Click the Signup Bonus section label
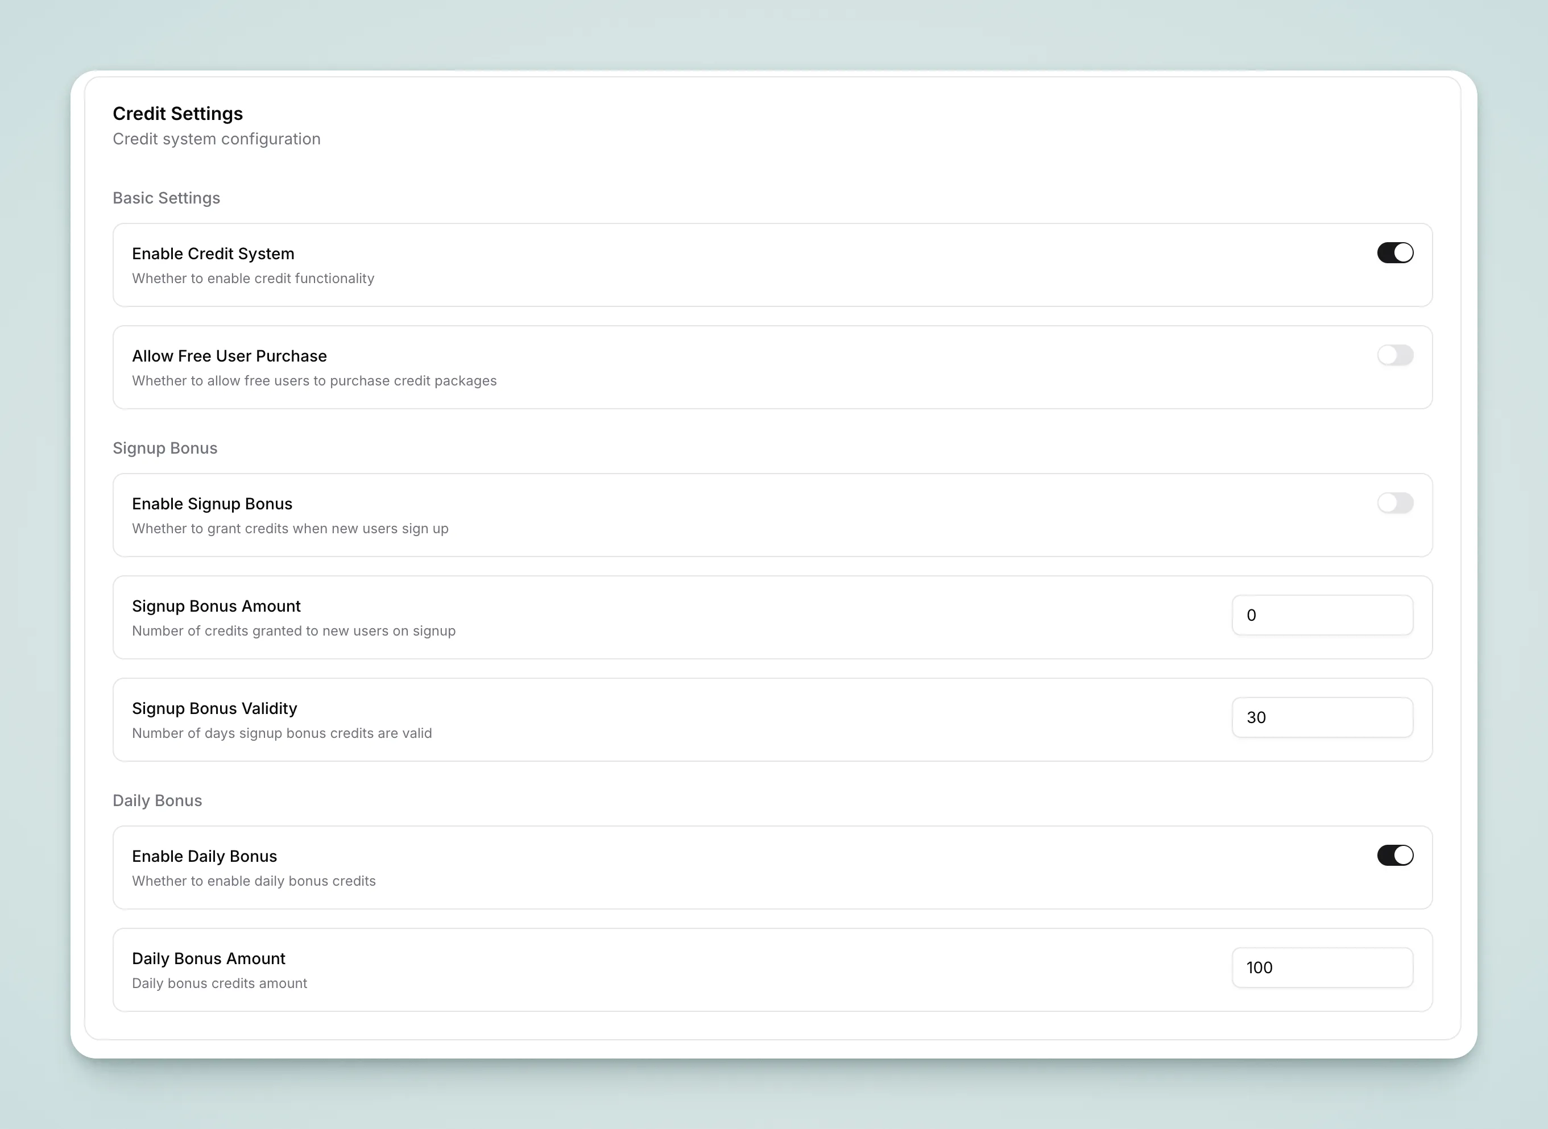The image size is (1548, 1129). click(x=165, y=447)
